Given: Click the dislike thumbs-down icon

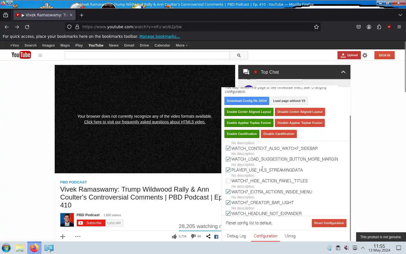Looking at the screenshot, I should coord(193,236).
